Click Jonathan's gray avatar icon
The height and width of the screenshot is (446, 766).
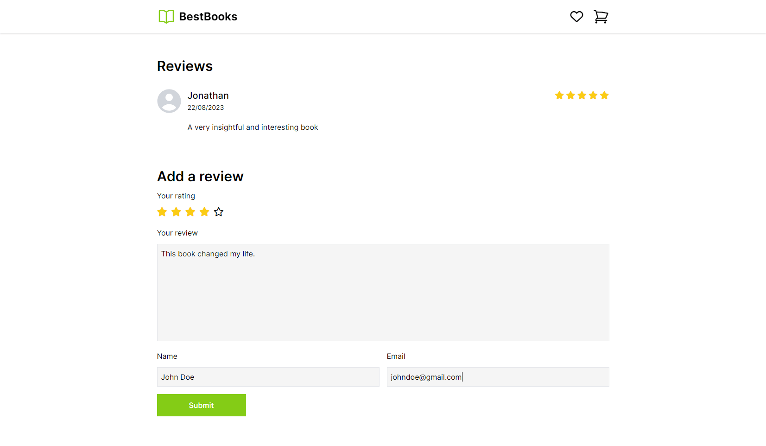click(x=169, y=101)
